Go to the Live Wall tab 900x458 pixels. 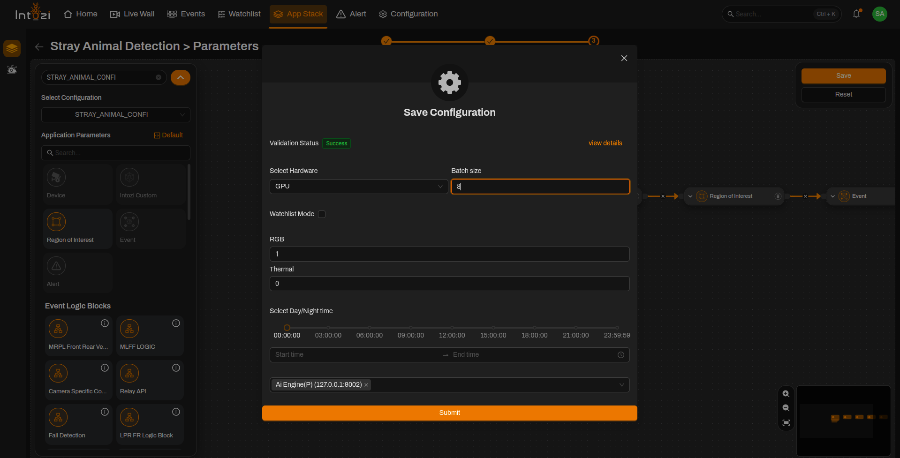coord(132,14)
